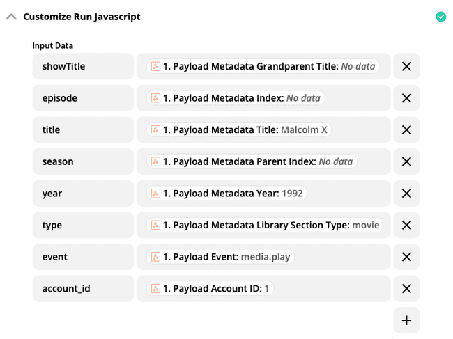Edit the episode key field
The width and height of the screenshot is (453, 339).
(x=83, y=98)
